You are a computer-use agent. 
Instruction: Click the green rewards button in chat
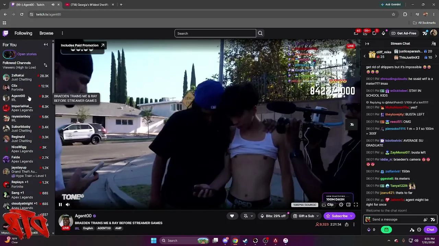(387, 230)
